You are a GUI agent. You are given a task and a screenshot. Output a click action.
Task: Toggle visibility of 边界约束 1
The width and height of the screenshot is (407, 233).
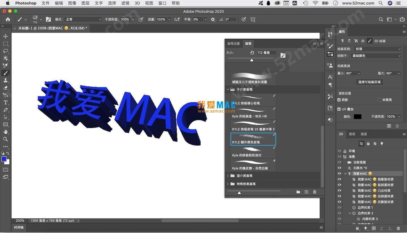point(339,208)
